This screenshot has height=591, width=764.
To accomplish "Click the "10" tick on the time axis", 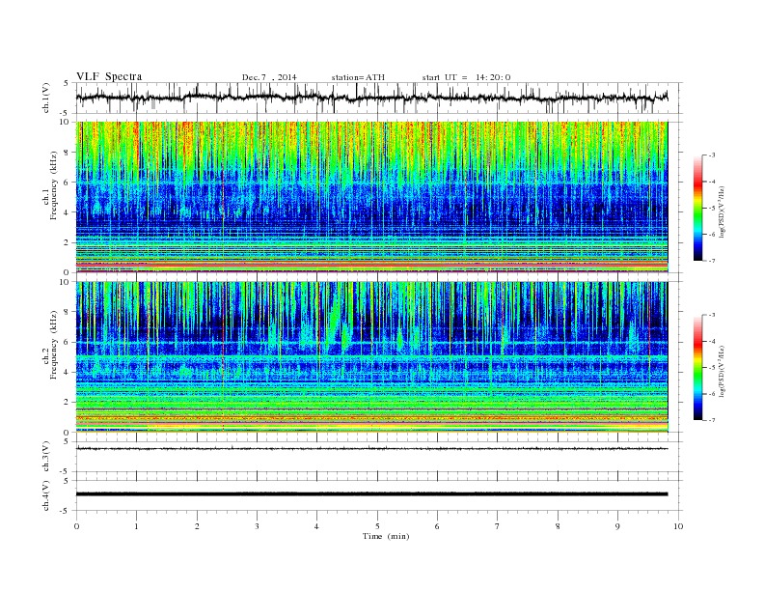I will [678, 526].
